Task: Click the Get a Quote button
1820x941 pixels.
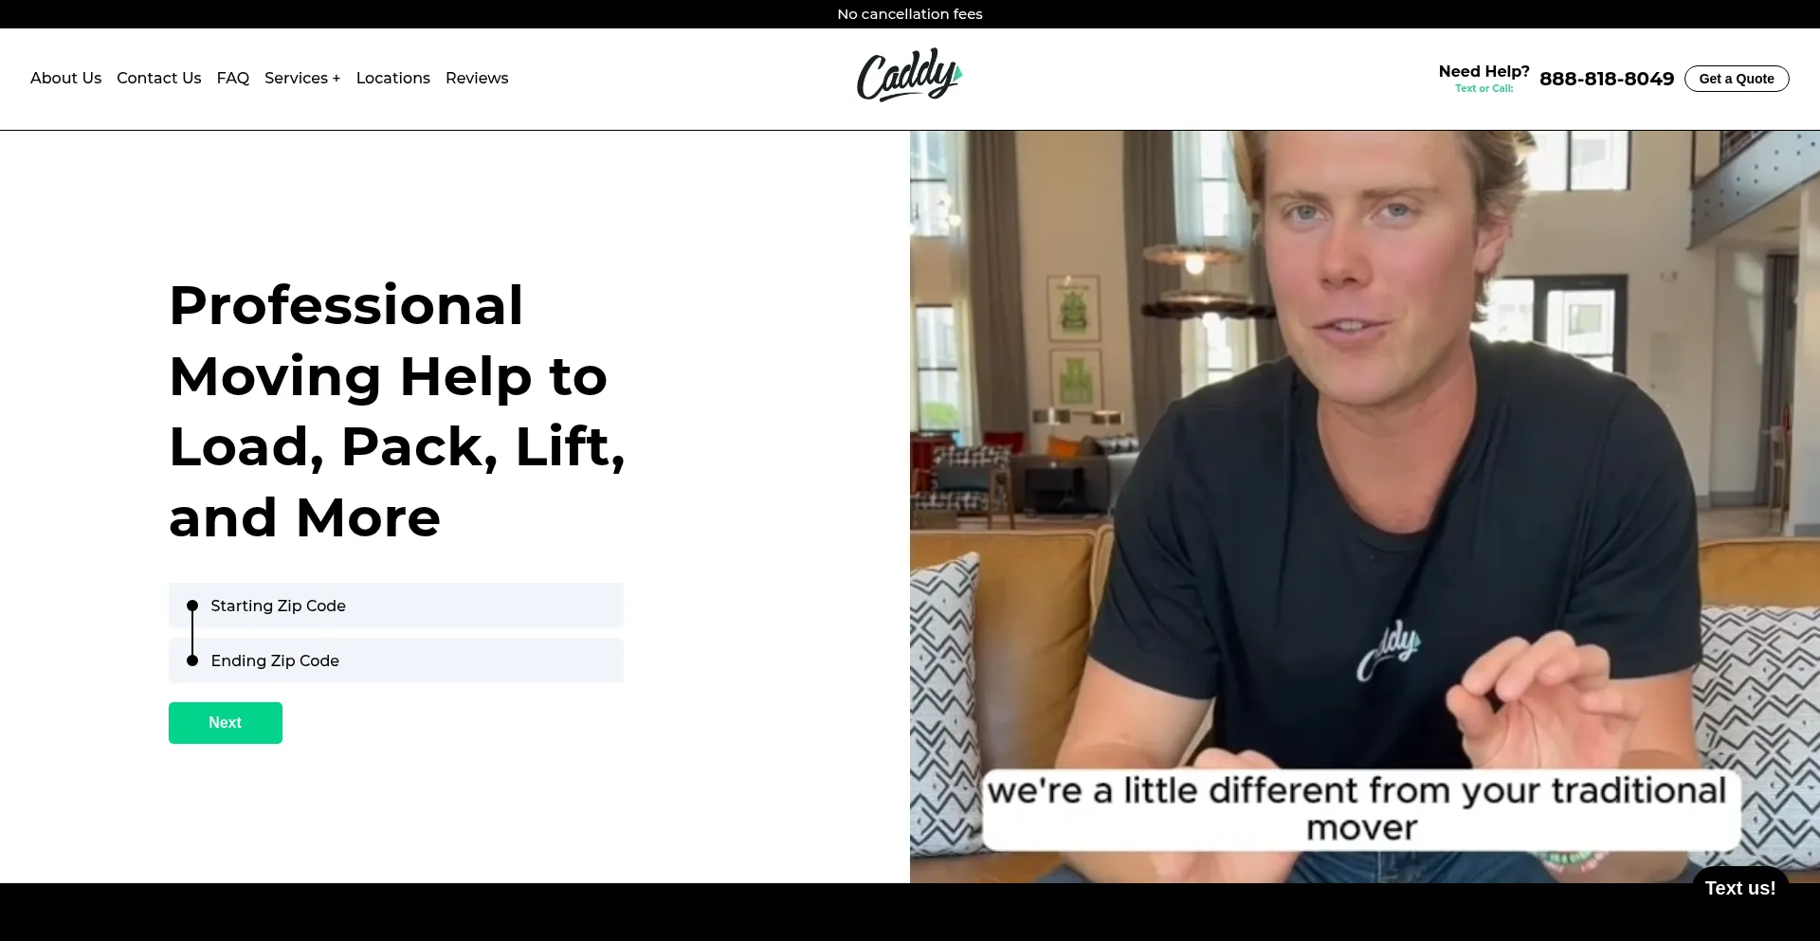Action: [x=1737, y=79]
